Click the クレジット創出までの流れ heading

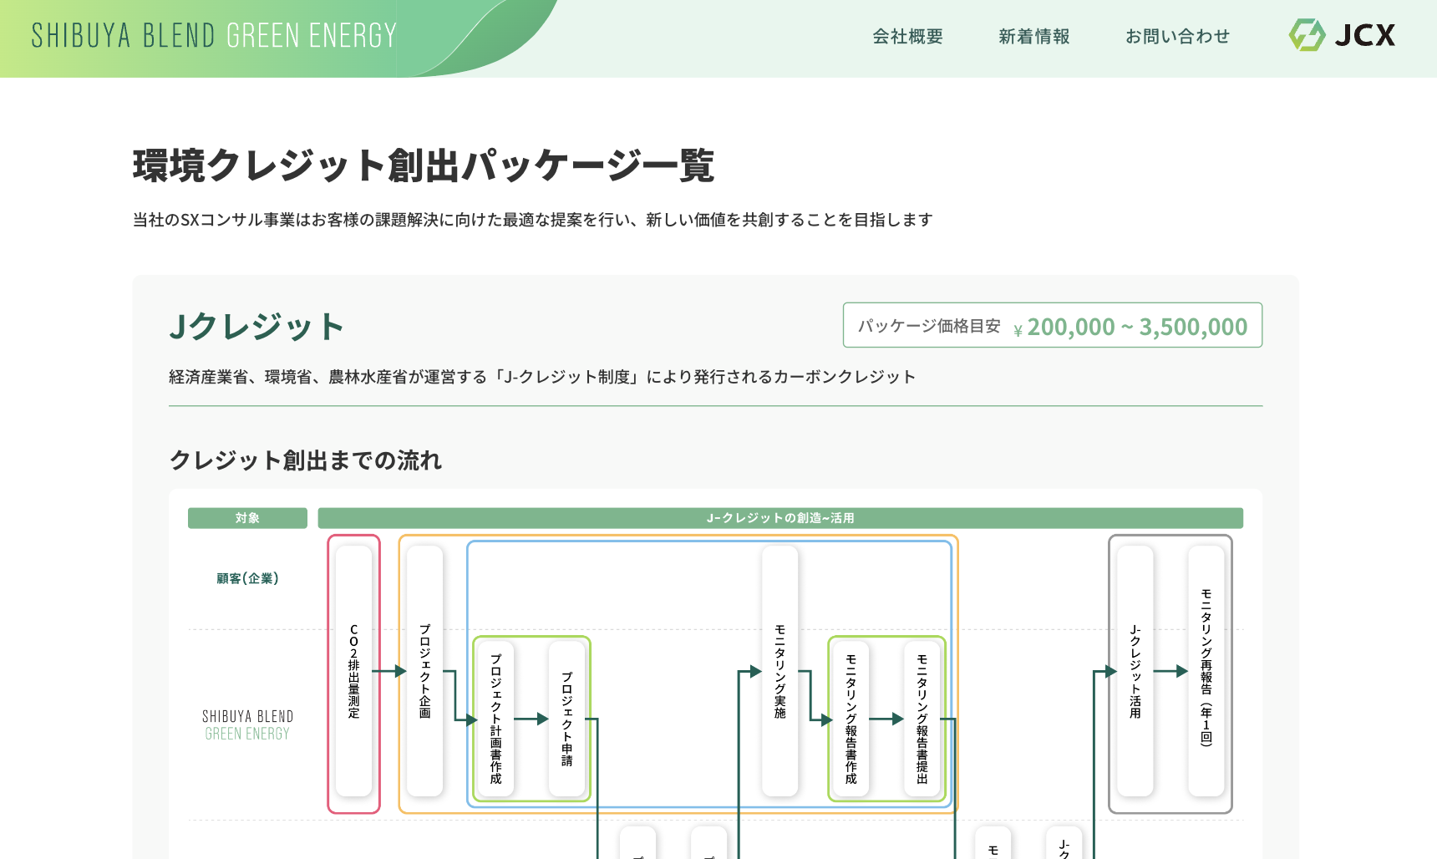point(306,460)
